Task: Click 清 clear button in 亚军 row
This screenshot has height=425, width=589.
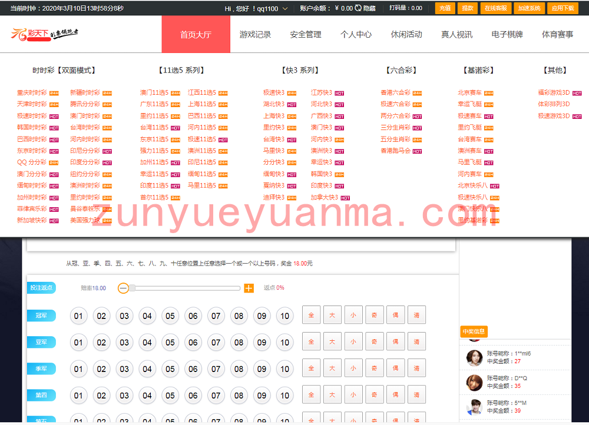Action: [x=416, y=341]
